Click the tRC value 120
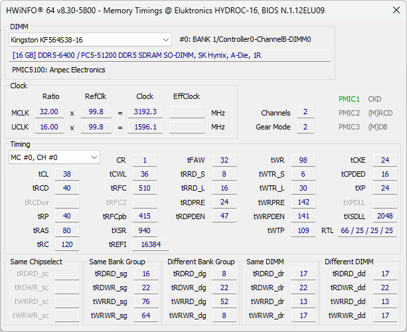407x332 pixels. coord(67,244)
